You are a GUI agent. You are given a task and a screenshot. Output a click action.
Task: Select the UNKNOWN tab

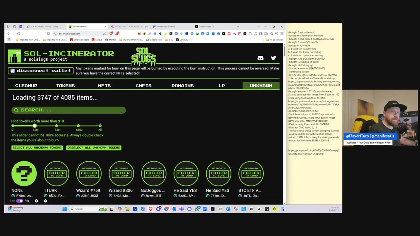point(261,86)
